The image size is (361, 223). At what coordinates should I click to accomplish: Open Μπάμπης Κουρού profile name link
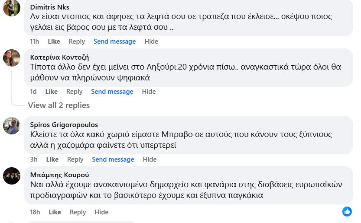[x=59, y=175]
